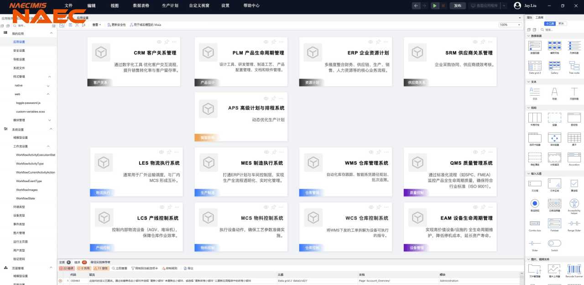Pick the Gallery widget in toolbox
The width and height of the screenshot is (584, 285).
(554, 66)
